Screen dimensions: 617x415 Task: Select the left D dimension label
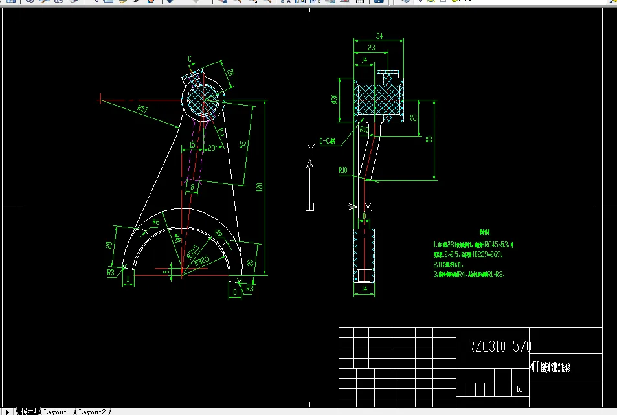click(x=128, y=279)
